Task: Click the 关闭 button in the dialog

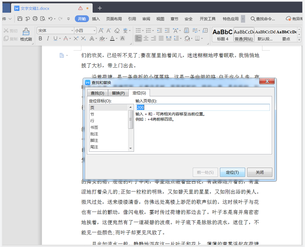Action: (x=260, y=172)
